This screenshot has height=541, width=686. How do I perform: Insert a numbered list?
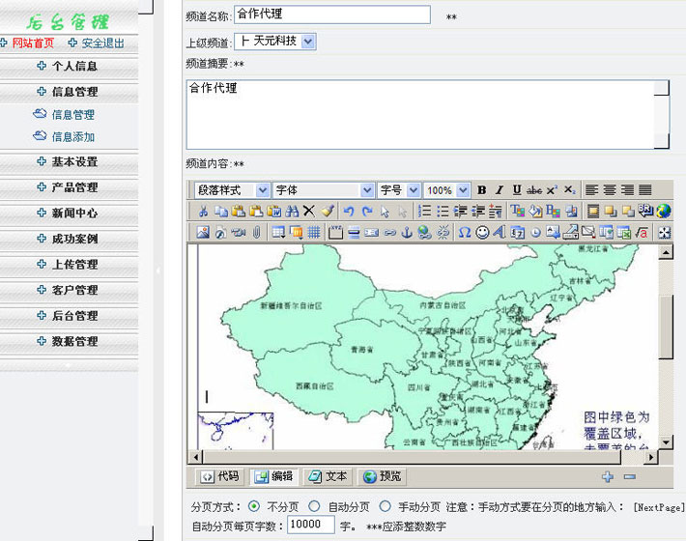(x=424, y=212)
